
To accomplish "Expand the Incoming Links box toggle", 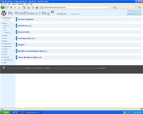I will 17,38.
